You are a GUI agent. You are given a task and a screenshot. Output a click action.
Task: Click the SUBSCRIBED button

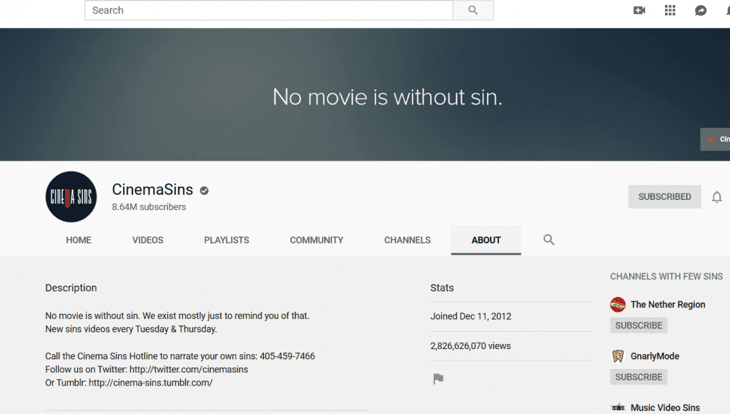click(x=664, y=196)
